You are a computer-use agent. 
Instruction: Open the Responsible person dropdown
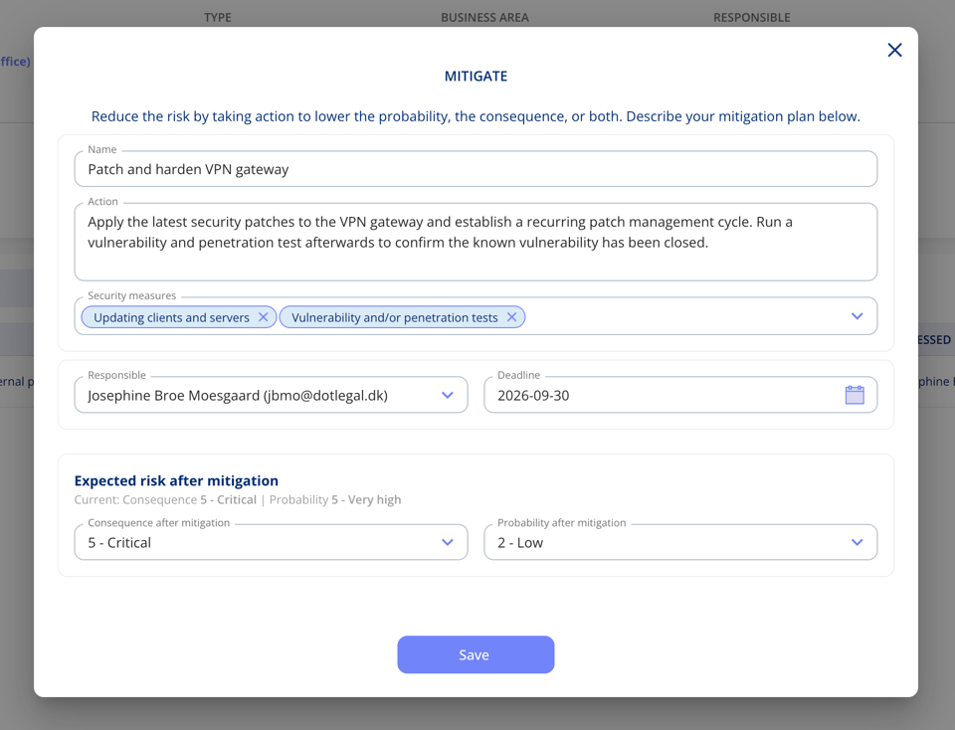(448, 395)
